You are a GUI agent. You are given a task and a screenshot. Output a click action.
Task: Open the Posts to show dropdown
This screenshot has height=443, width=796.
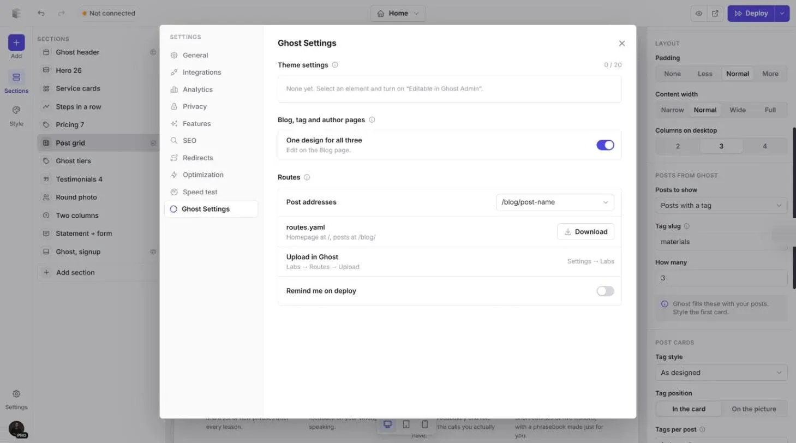click(x=721, y=206)
